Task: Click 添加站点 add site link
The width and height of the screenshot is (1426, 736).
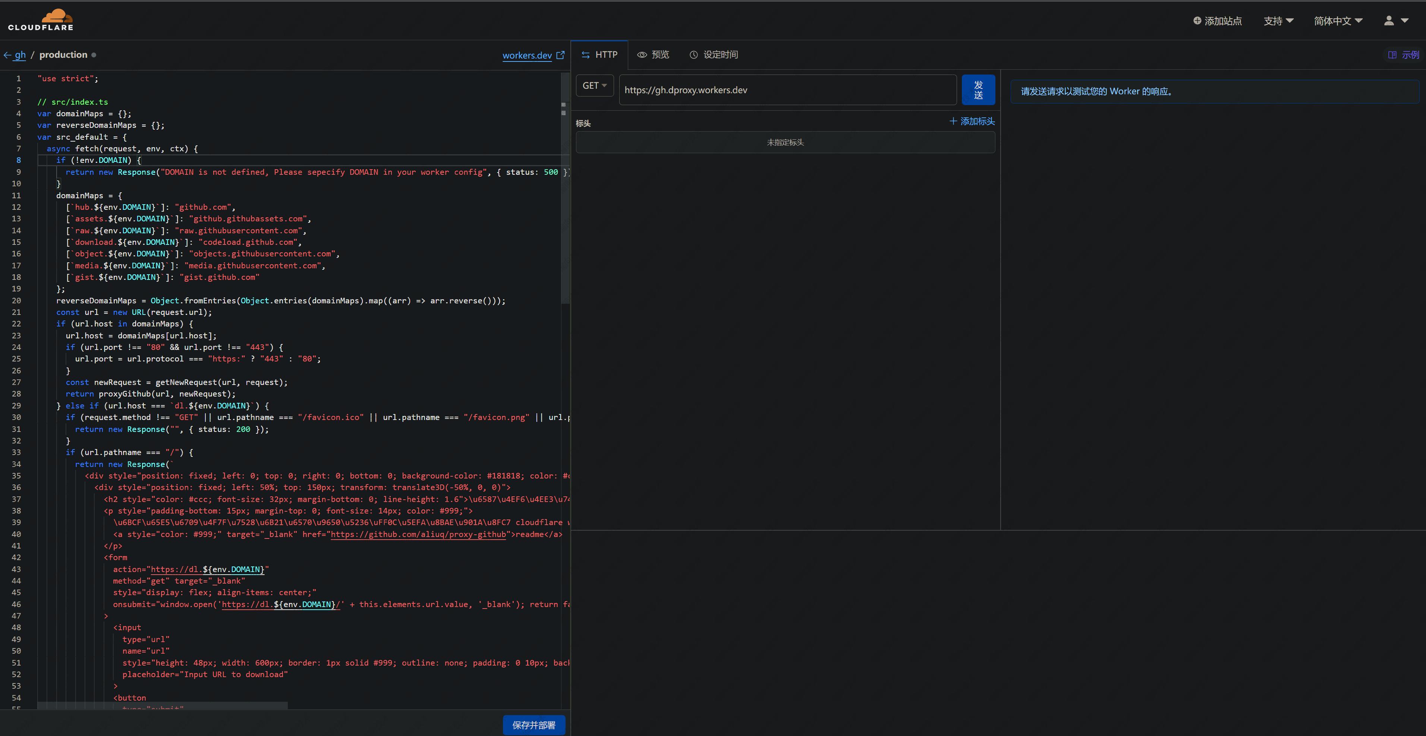Action: [x=1217, y=21]
